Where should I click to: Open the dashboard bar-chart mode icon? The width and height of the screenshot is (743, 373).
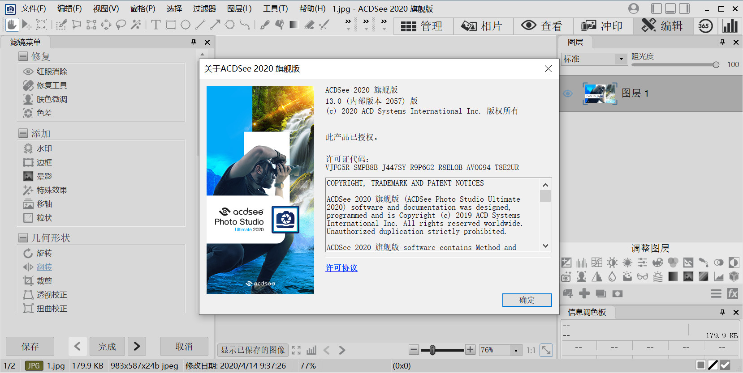tap(730, 26)
